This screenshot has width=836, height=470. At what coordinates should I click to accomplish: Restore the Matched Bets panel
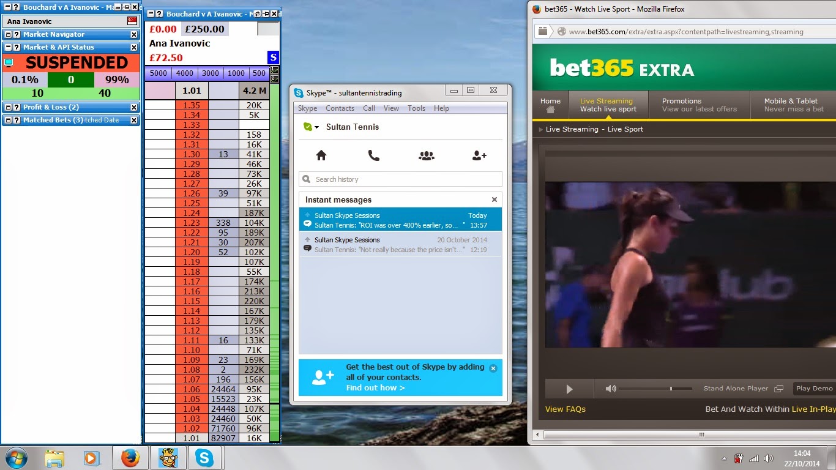pyautogui.click(x=7, y=120)
